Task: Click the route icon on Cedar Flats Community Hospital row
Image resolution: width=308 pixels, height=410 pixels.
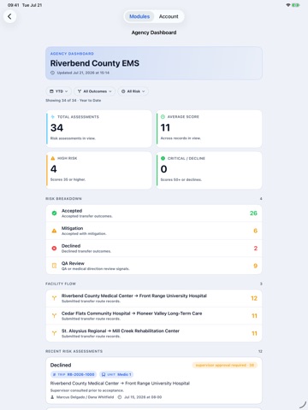Action: point(54,316)
